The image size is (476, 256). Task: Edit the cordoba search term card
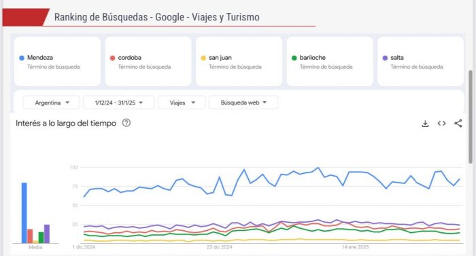[148, 62]
